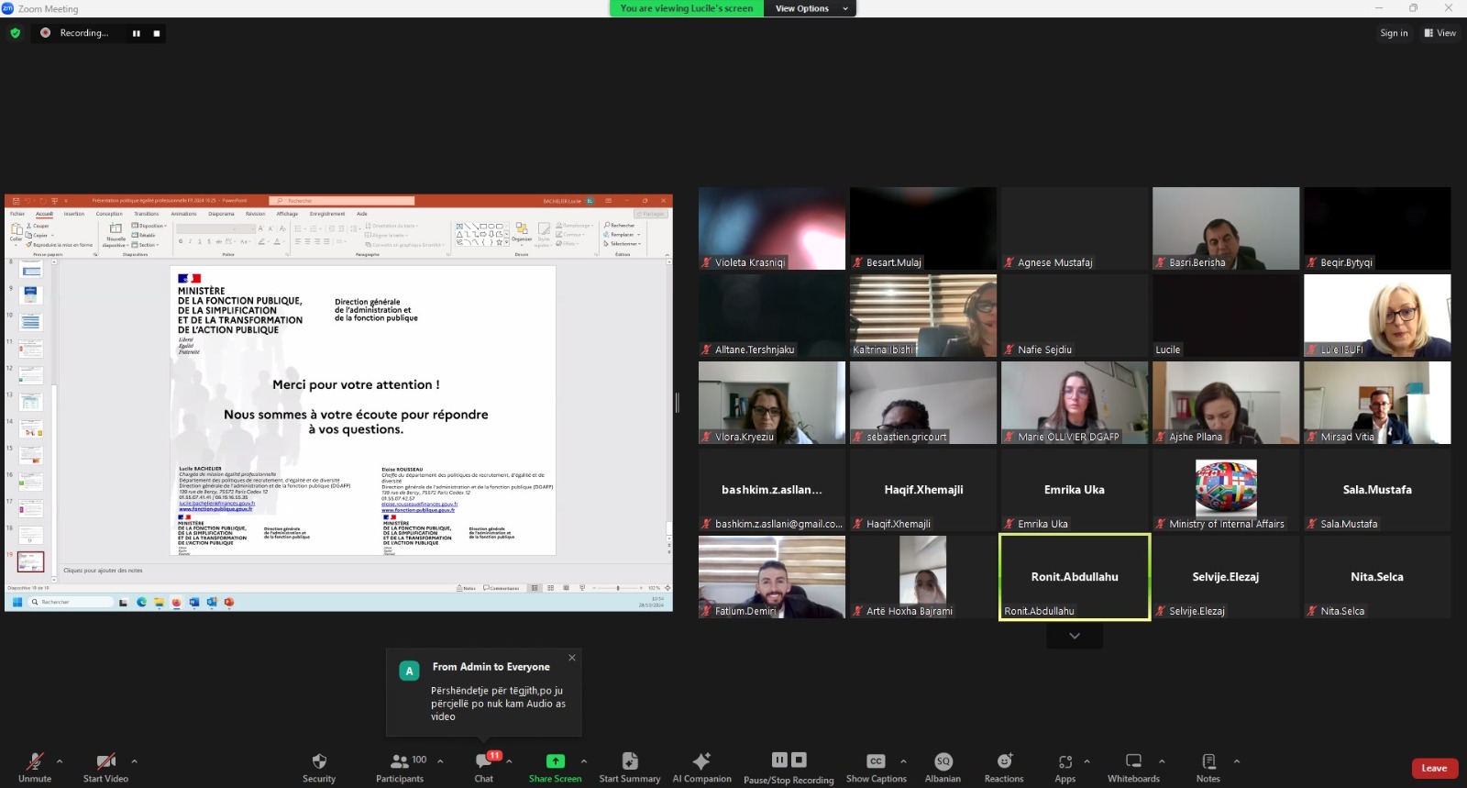This screenshot has width=1467, height=788.
Task: Close the Admin chat message popup
Action: [572, 658]
